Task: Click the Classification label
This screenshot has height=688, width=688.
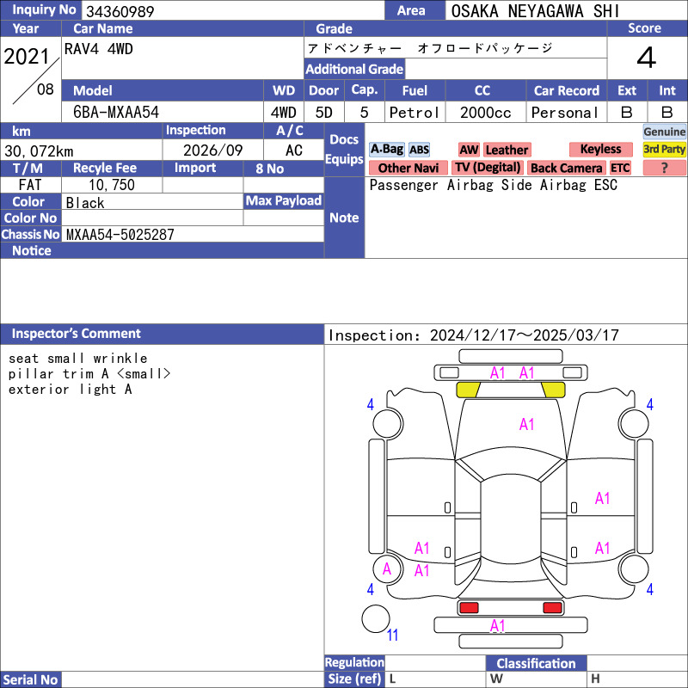Action: 536,663
